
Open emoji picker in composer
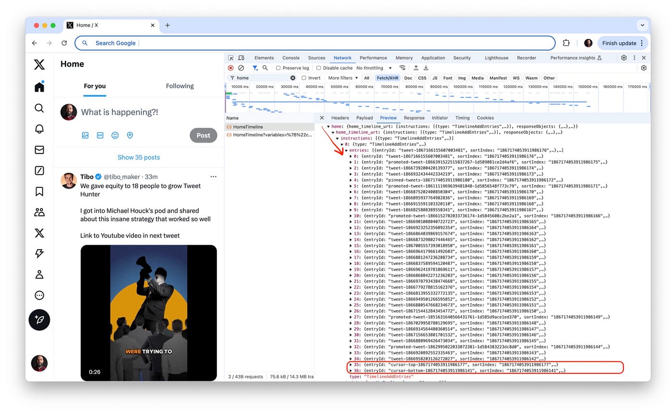[115, 135]
